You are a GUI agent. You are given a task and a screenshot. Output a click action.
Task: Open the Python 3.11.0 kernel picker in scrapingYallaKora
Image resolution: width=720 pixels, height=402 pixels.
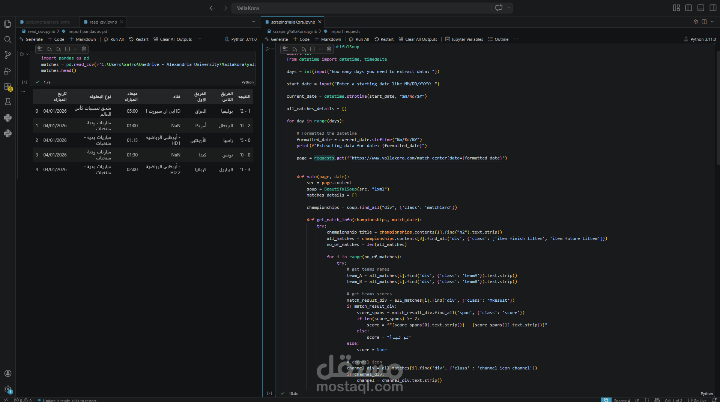pyautogui.click(x=700, y=39)
